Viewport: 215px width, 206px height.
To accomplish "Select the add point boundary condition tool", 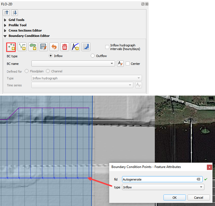I will point(11,47).
